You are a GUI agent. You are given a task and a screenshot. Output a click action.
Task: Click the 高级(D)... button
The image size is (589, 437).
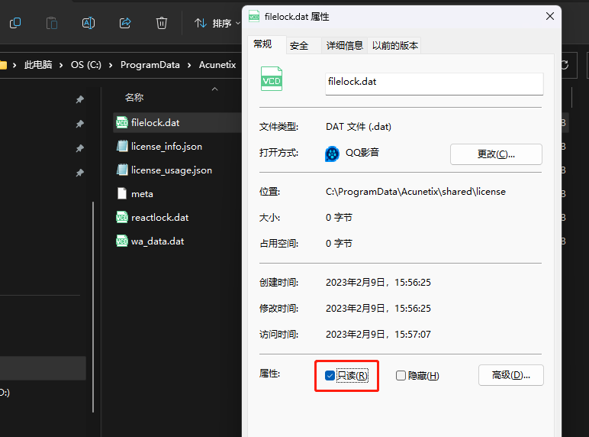[511, 375]
